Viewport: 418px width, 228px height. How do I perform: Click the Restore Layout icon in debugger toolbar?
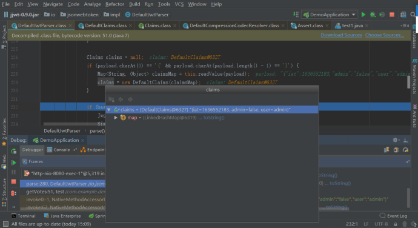(386, 150)
